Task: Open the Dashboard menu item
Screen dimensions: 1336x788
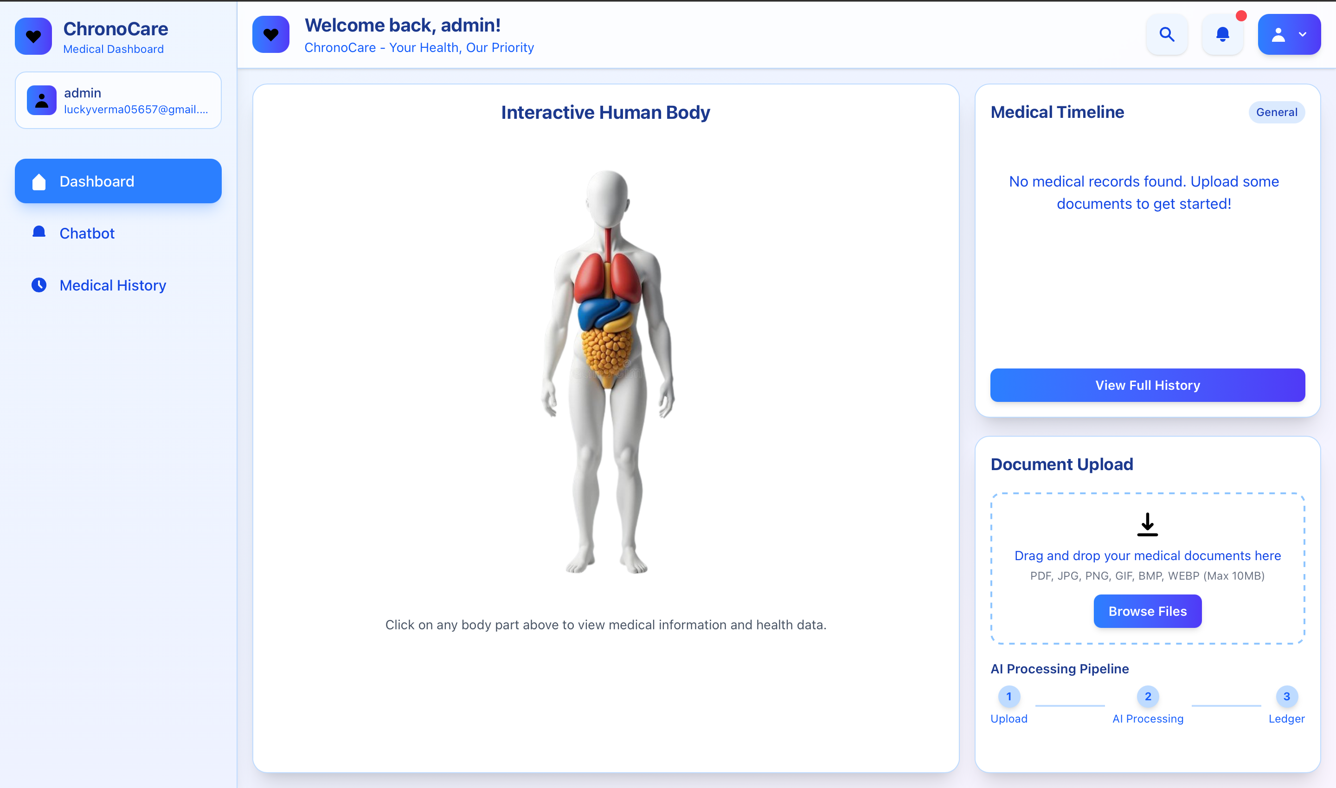Action: tap(118, 181)
